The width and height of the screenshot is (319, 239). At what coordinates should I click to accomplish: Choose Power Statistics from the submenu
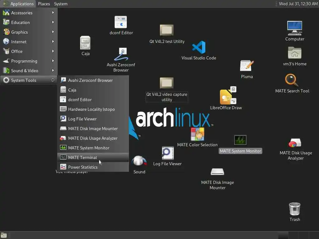(93, 167)
